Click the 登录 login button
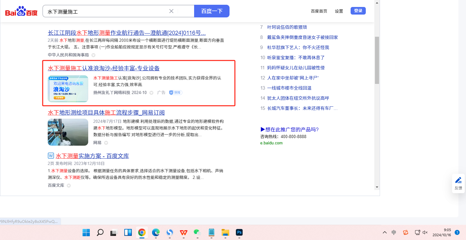 tap(358, 11)
